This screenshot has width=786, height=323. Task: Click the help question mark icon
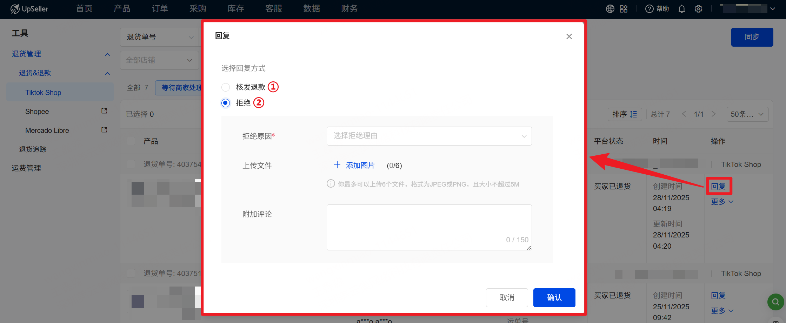(x=649, y=9)
